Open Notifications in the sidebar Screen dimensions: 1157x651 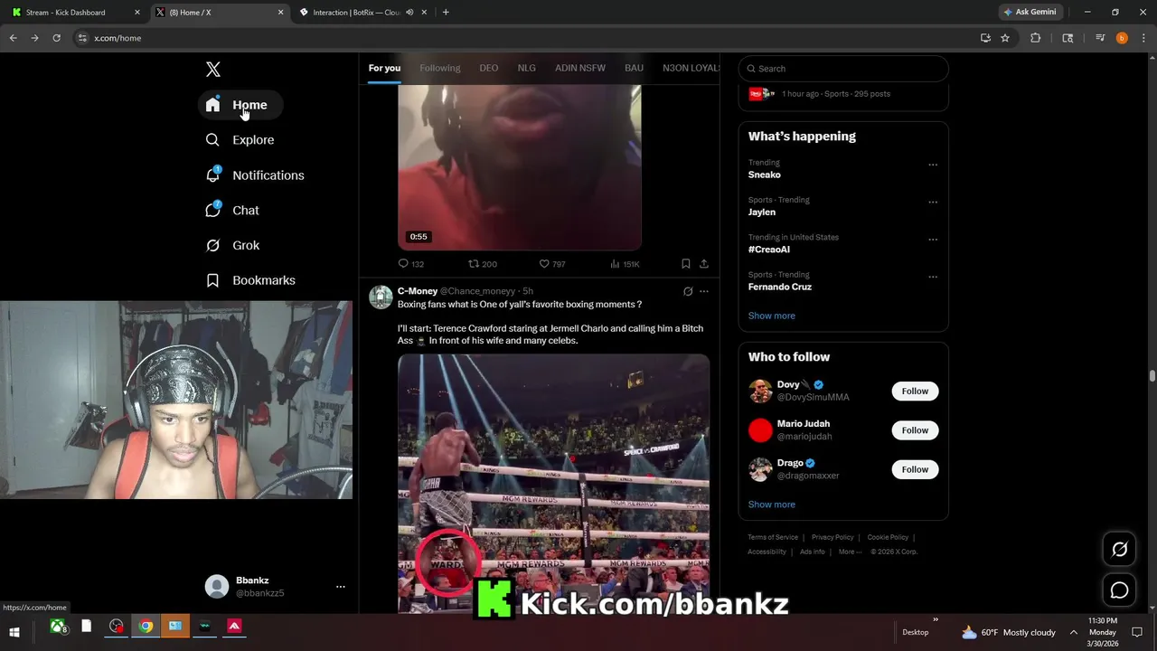[255, 175]
